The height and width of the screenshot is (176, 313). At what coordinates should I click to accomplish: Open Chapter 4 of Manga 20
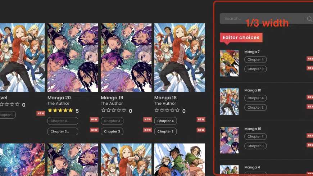point(63,121)
